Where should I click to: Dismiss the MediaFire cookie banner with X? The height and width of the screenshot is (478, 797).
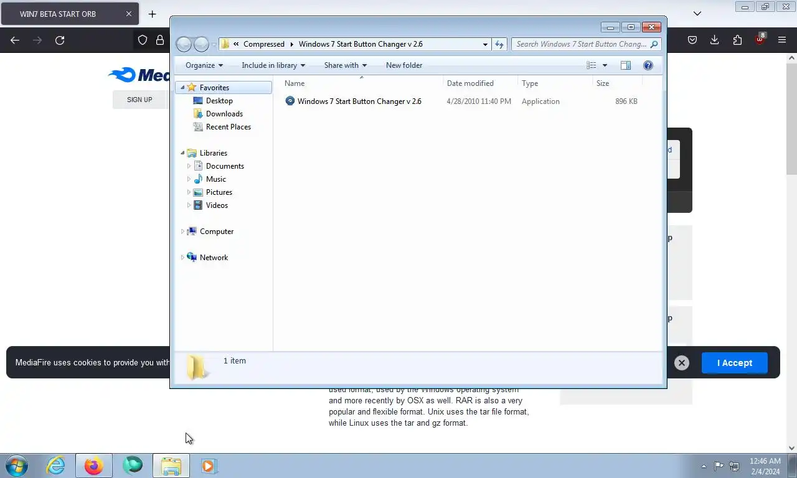click(x=682, y=363)
